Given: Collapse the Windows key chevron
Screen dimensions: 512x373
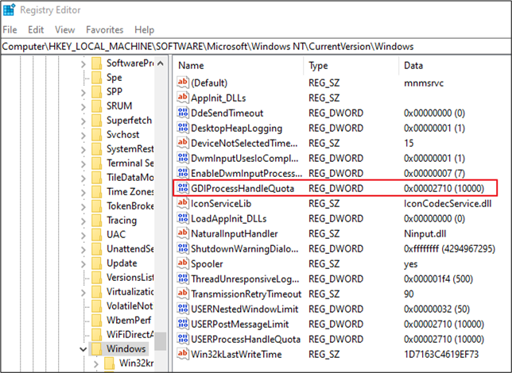Looking at the screenshot, I should click(83, 349).
